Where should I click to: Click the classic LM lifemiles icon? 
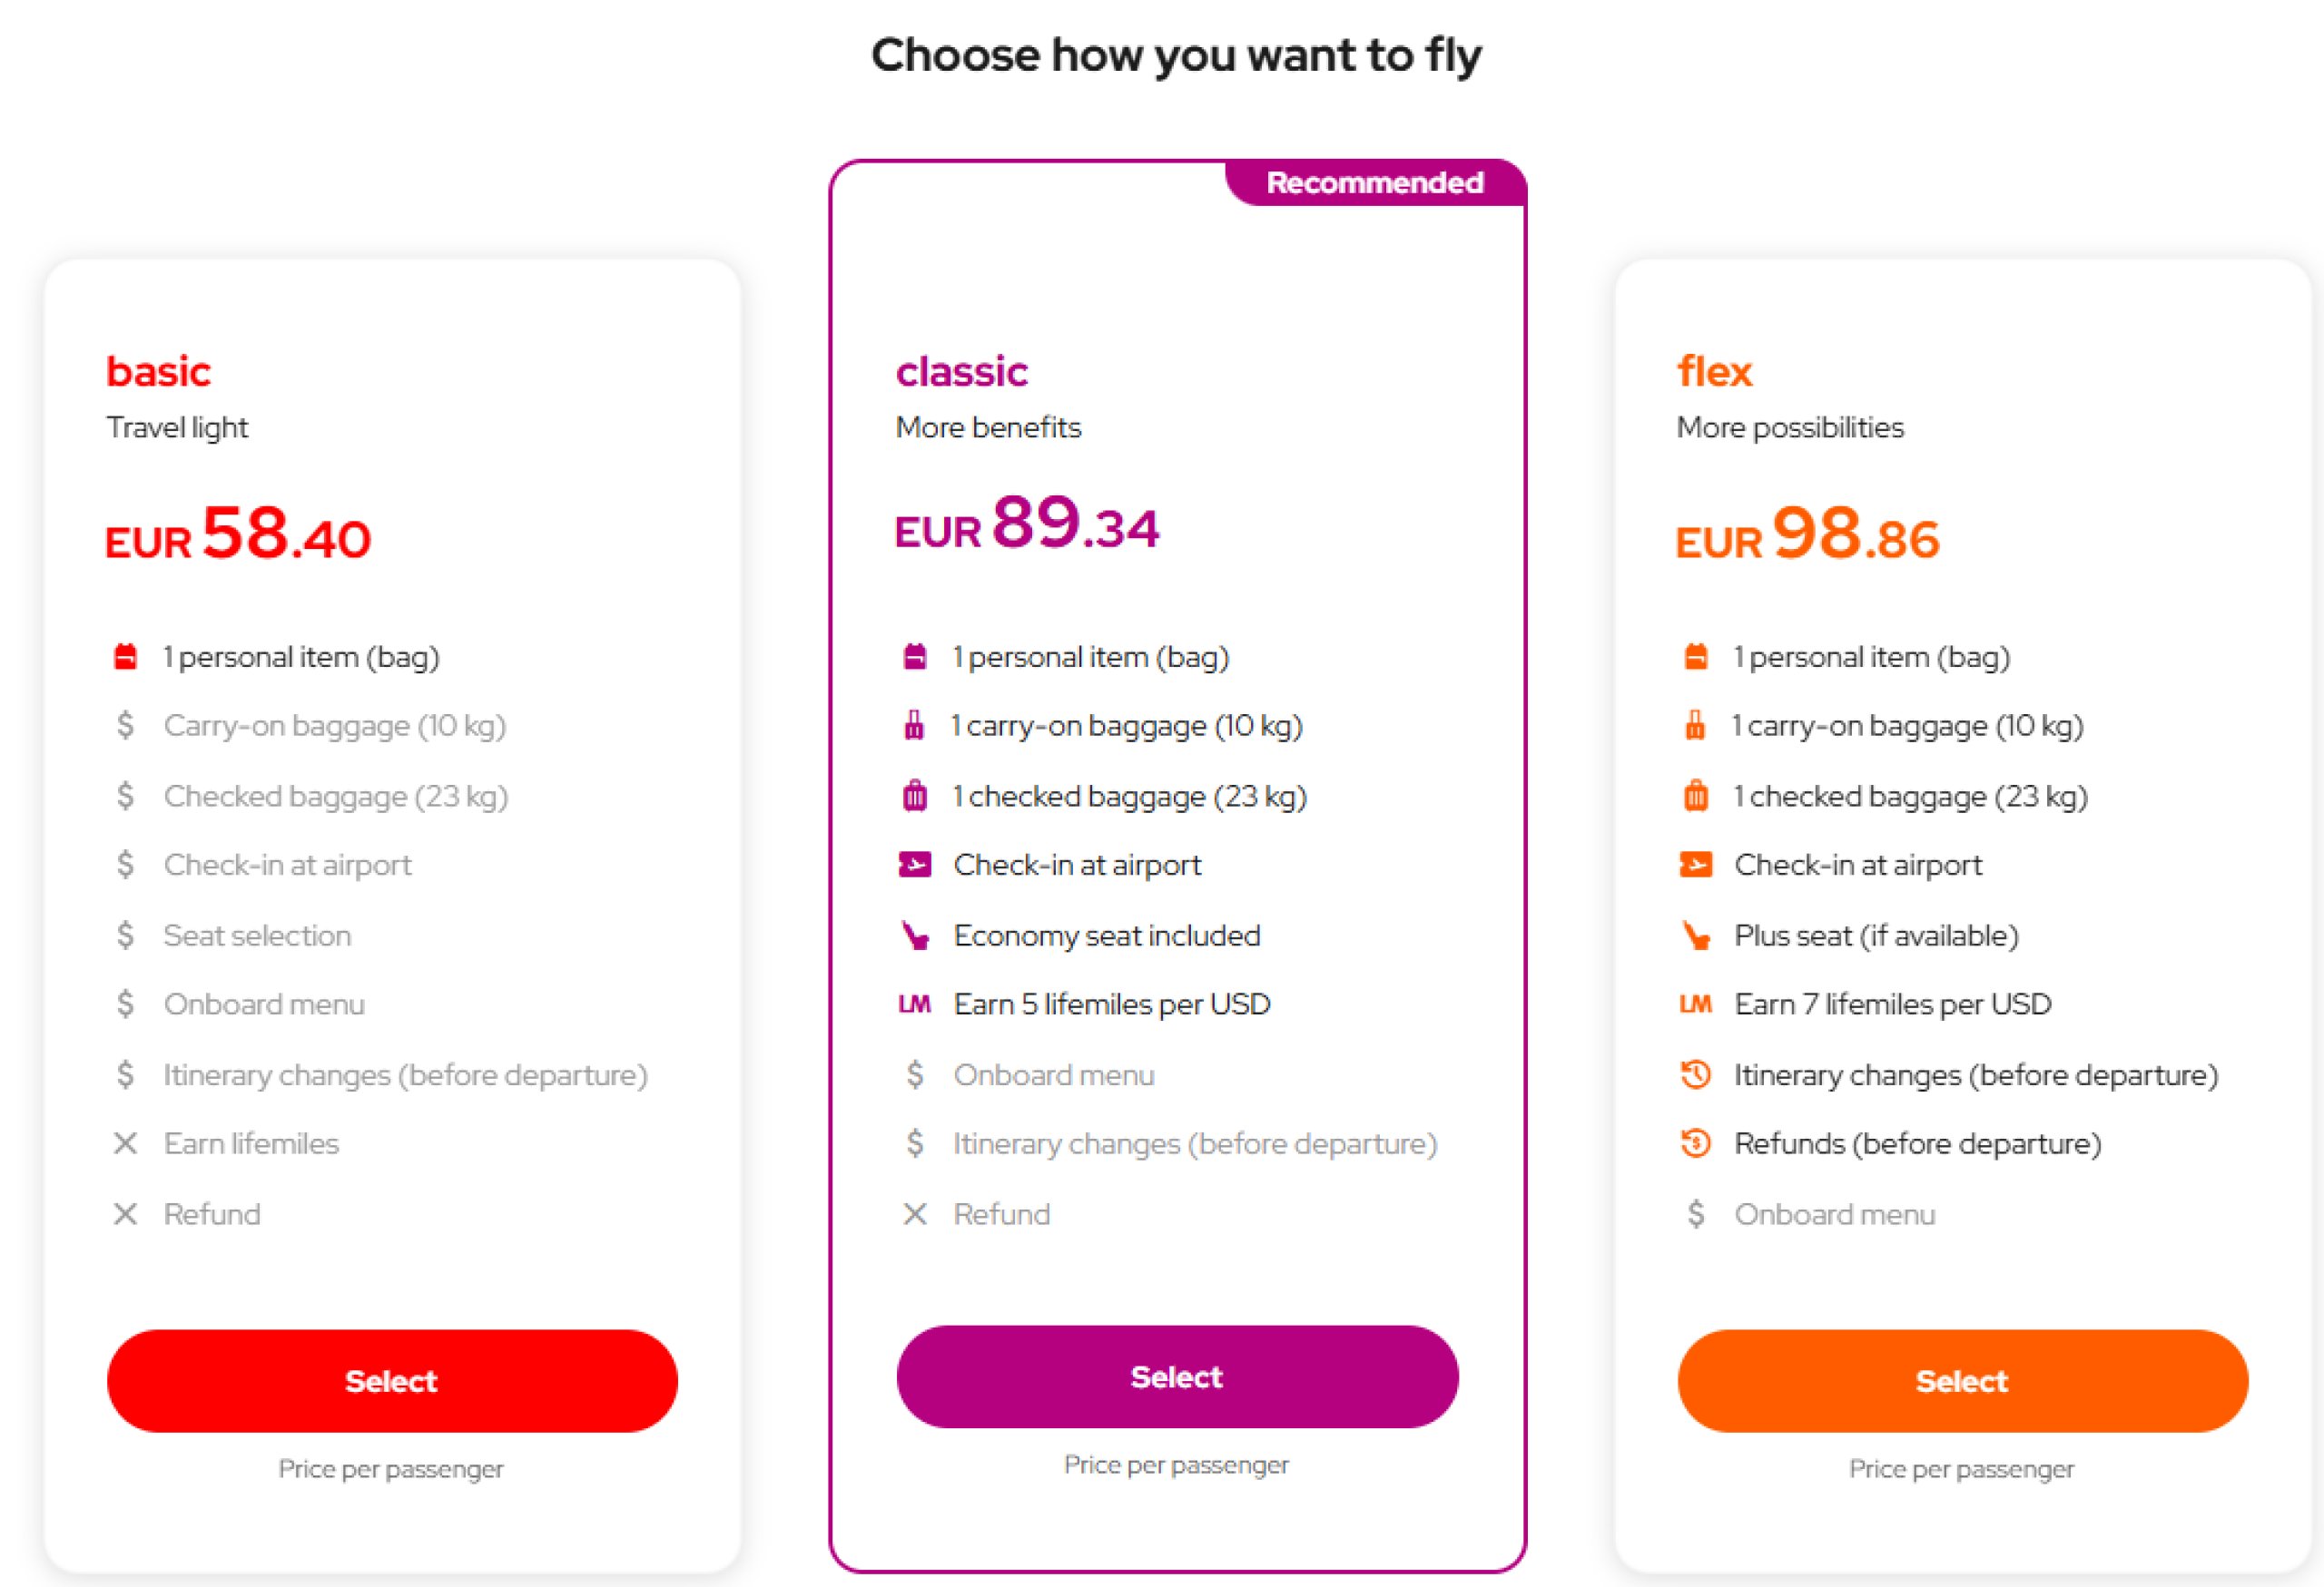point(915,1004)
